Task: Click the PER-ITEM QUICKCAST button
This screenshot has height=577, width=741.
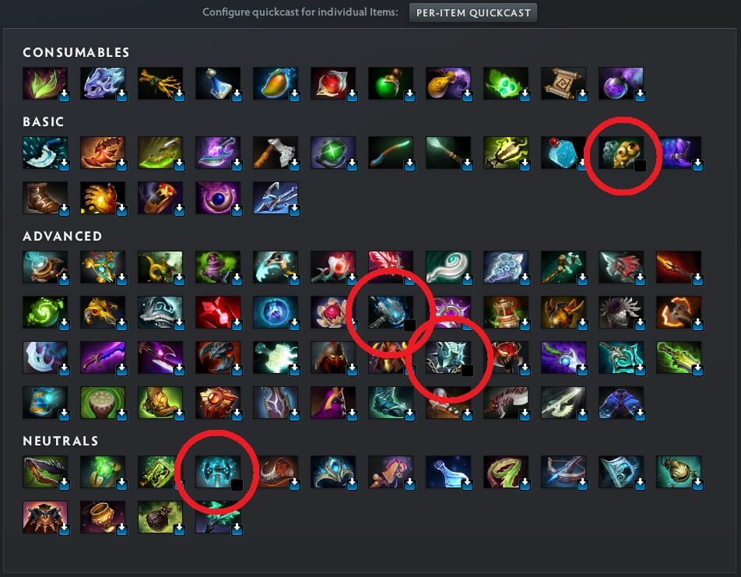Action: 473,12
